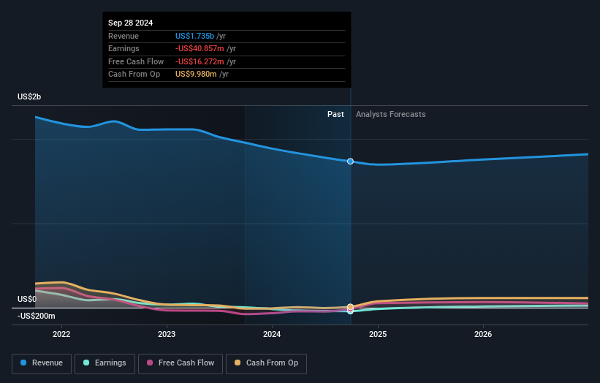Click the blue Revenue data point marker
This screenshot has width=600, height=383.
[x=350, y=162]
